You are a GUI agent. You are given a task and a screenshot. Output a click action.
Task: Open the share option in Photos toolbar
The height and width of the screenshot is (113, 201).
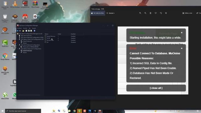click(x=198, y=13)
